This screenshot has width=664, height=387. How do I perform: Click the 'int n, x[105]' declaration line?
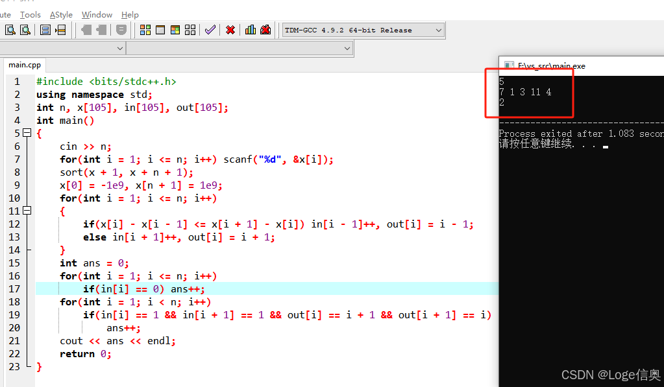click(132, 108)
